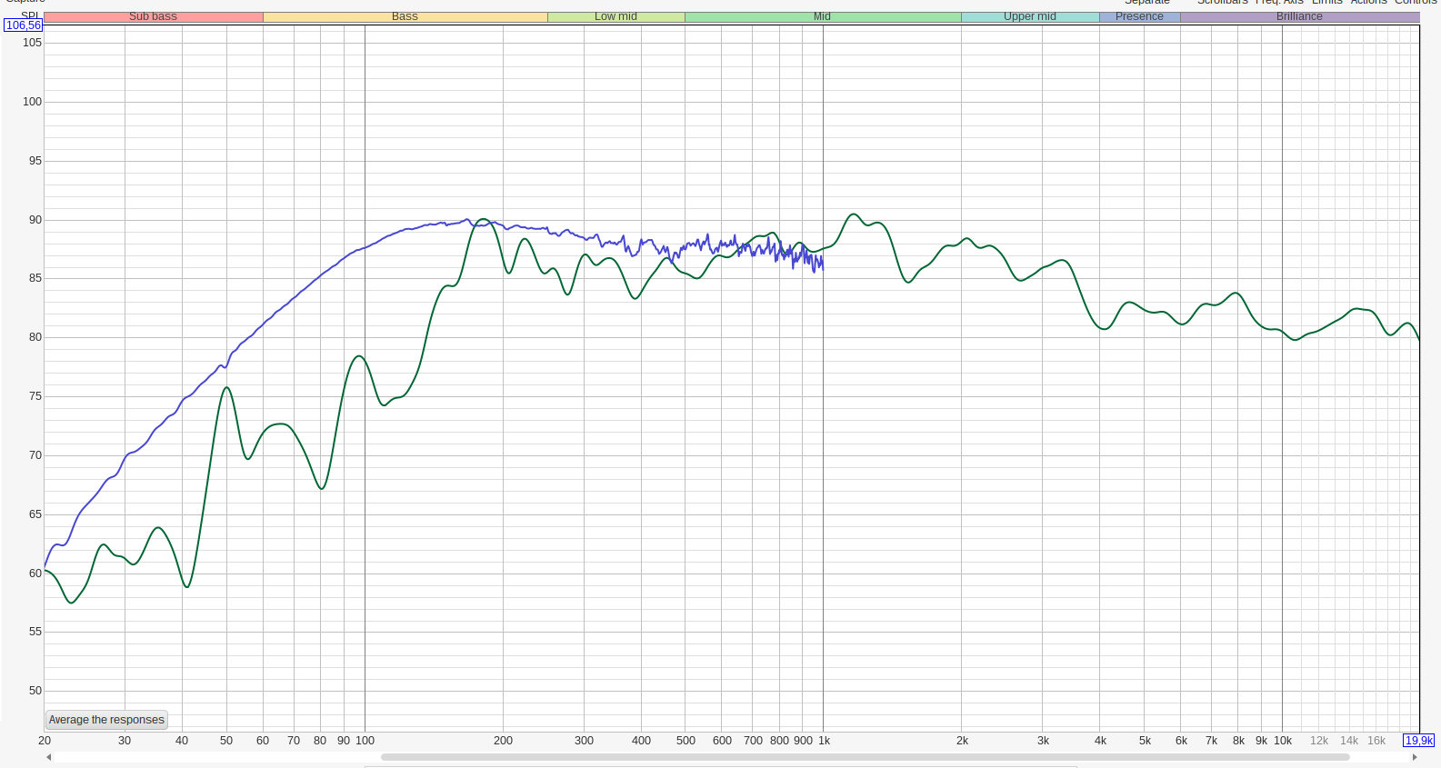This screenshot has height=768, width=1441.
Task: Click the horizontal scrollbar thumb
Action: tap(865, 757)
